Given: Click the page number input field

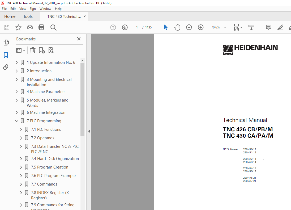Looking at the screenshot, I should pyautogui.click(x=137, y=27).
